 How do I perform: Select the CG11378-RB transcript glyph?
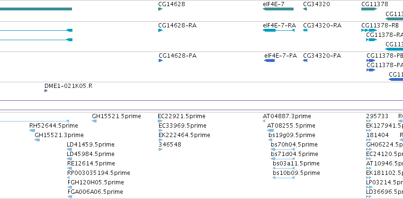pos(369,30)
